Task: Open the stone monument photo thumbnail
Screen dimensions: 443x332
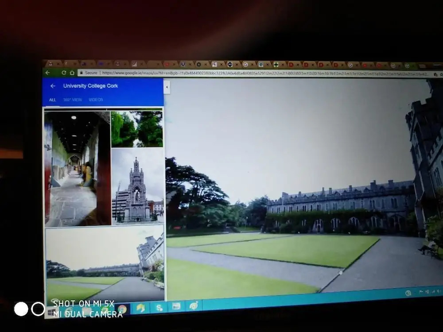Action: 137,186
